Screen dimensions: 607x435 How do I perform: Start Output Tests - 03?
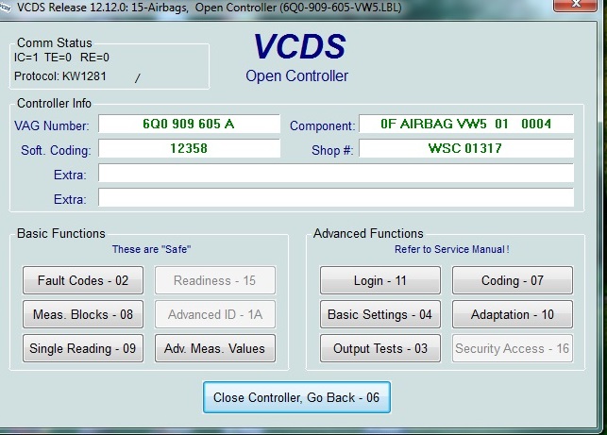pos(380,348)
